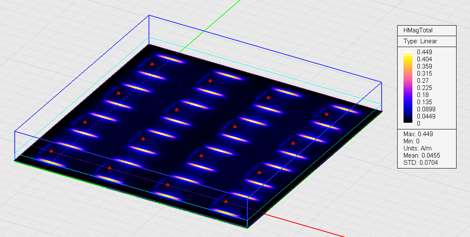Click the 'Type: Linear' legend row
Screen dimensions: 470x237
[x=420, y=41]
